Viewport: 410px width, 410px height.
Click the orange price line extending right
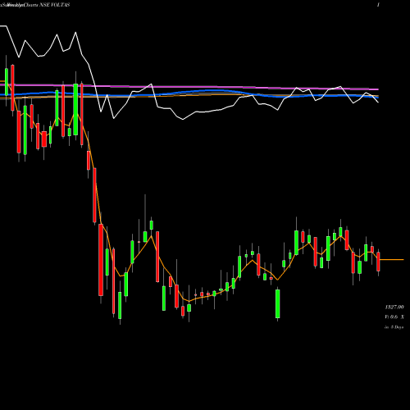click(x=392, y=259)
